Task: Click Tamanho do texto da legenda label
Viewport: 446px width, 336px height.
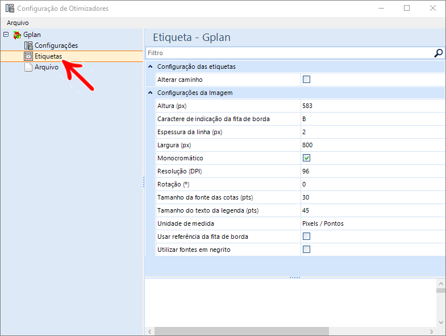Action: pos(208,211)
